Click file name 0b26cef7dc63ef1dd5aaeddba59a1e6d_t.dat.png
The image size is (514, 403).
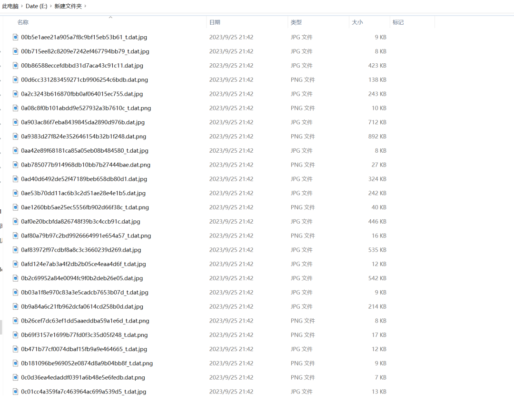85,321
